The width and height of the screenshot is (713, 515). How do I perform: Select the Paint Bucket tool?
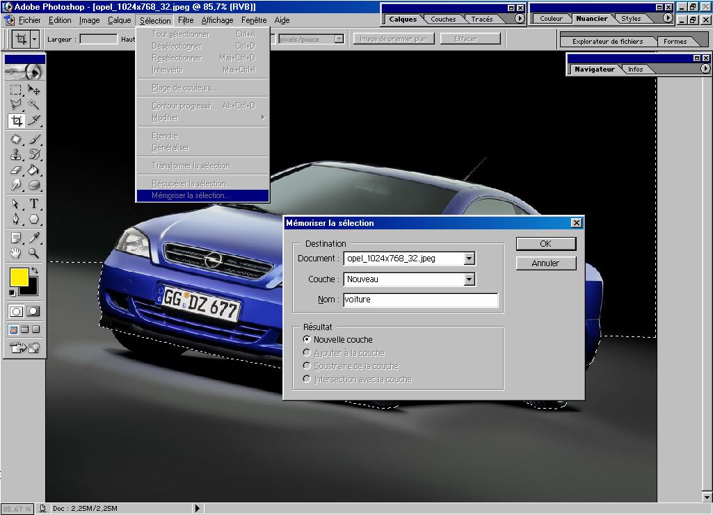pos(33,170)
